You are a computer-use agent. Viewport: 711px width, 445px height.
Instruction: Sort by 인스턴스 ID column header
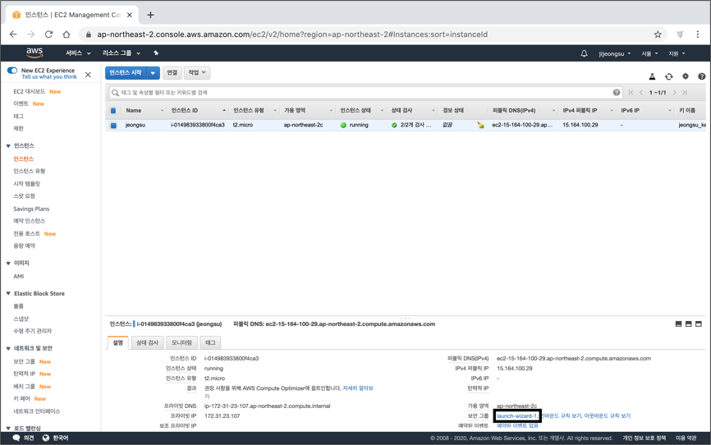coord(198,111)
